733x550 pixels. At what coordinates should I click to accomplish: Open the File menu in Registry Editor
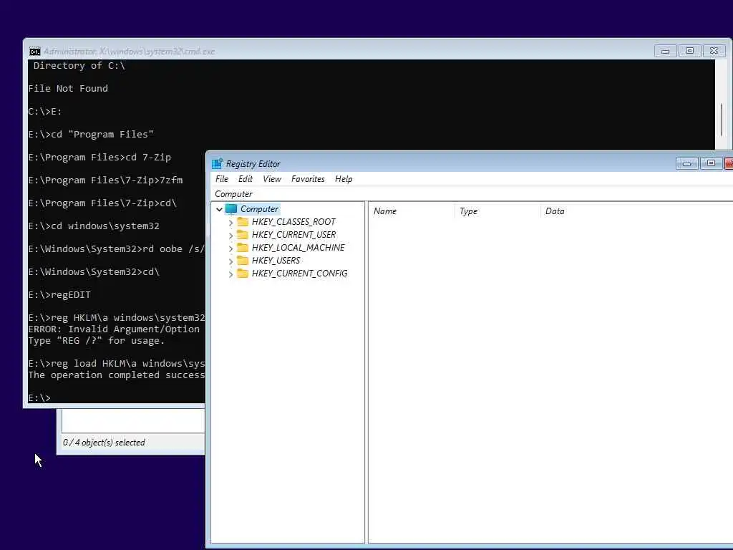222,179
